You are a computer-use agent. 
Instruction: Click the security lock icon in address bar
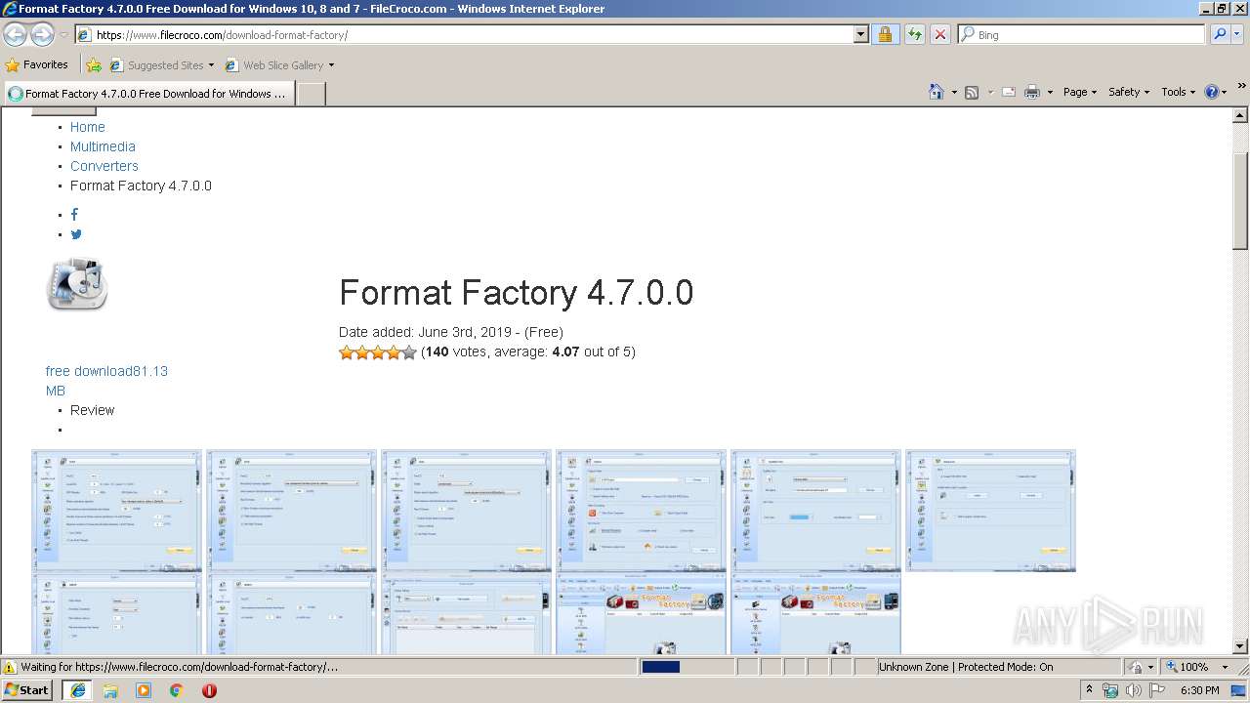point(885,34)
